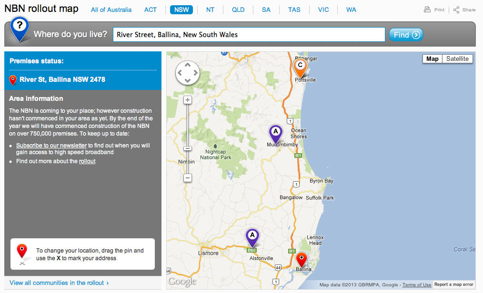Click the Premises status heading
This screenshot has width=483, height=293.
[37, 61]
